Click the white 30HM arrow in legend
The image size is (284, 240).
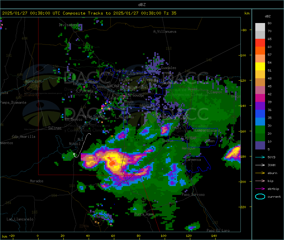(x=260, y=165)
